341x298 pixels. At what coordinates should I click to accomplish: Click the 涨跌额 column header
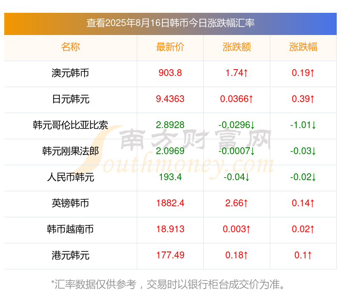click(x=237, y=47)
